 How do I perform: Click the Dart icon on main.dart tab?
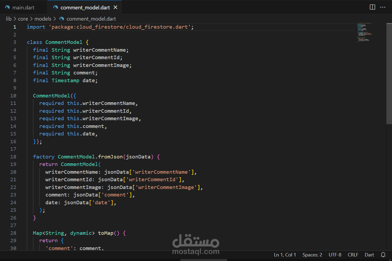(8, 7)
